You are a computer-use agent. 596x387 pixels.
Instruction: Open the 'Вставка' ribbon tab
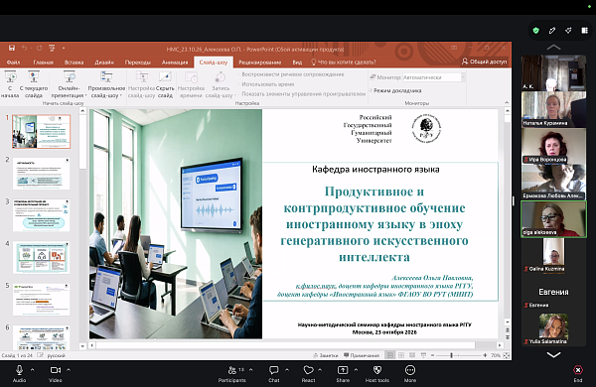pyautogui.click(x=74, y=62)
